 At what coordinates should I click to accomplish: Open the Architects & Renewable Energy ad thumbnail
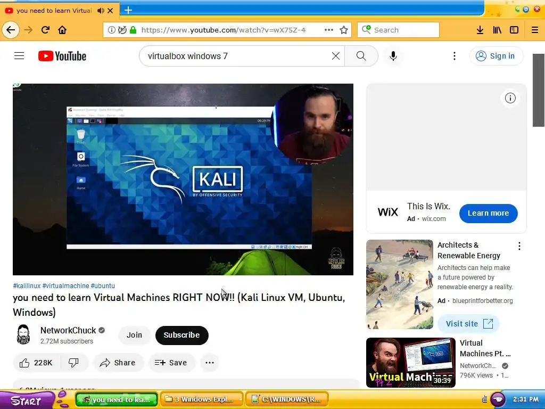[x=399, y=284]
